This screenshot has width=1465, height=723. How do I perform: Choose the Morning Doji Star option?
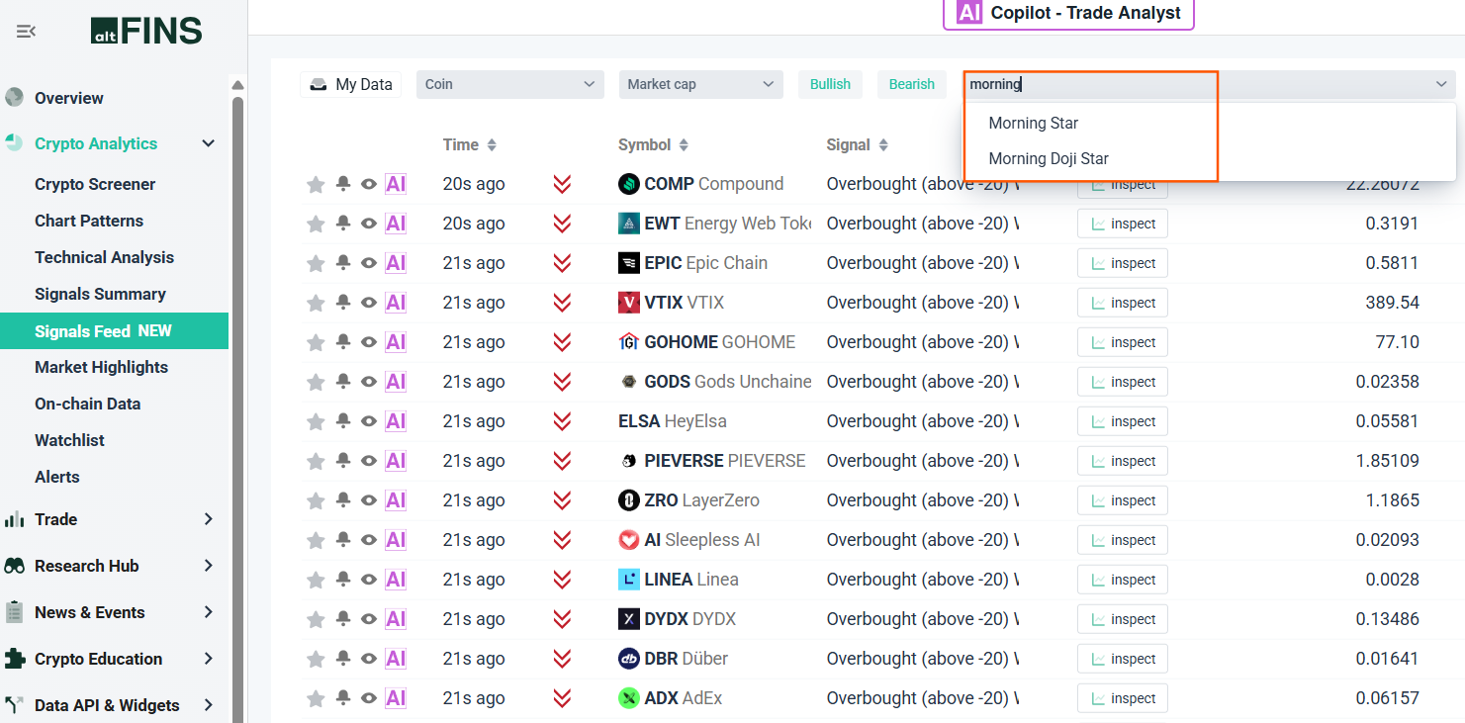pyautogui.click(x=1049, y=158)
